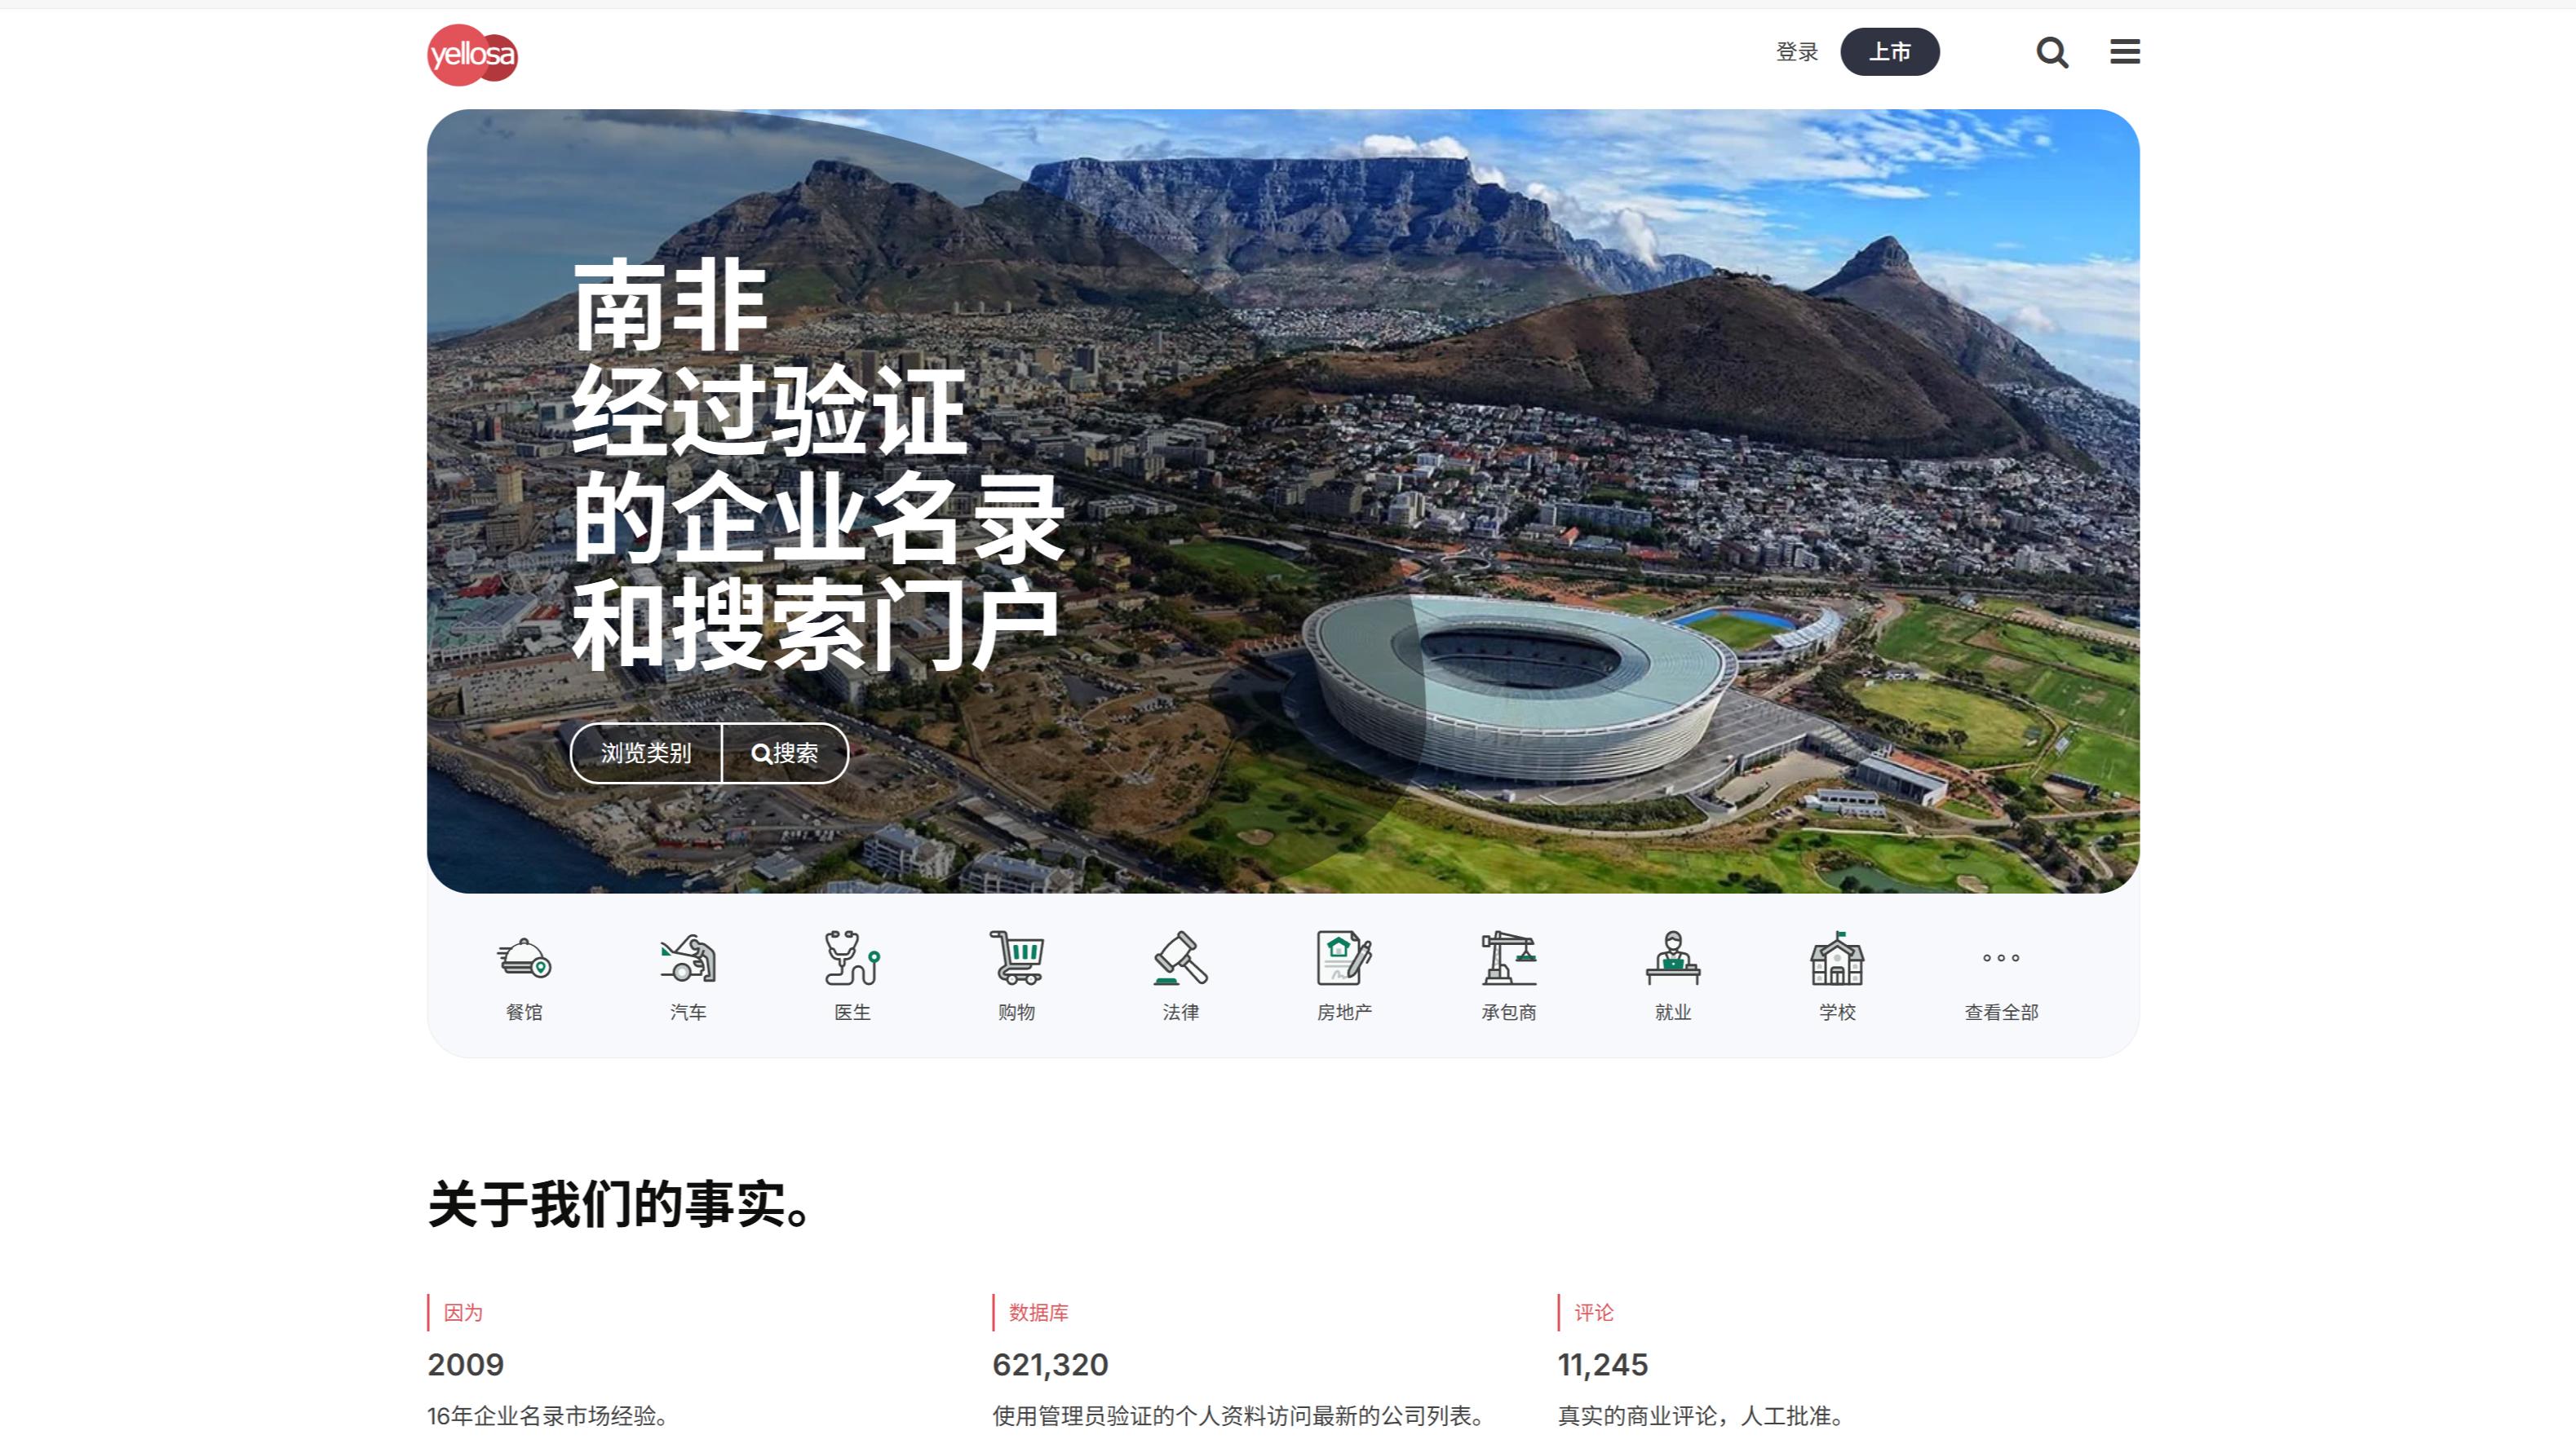This screenshot has height=1448, width=2576.
Task: Open the hamburger menu in header
Action: (x=2125, y=52)
